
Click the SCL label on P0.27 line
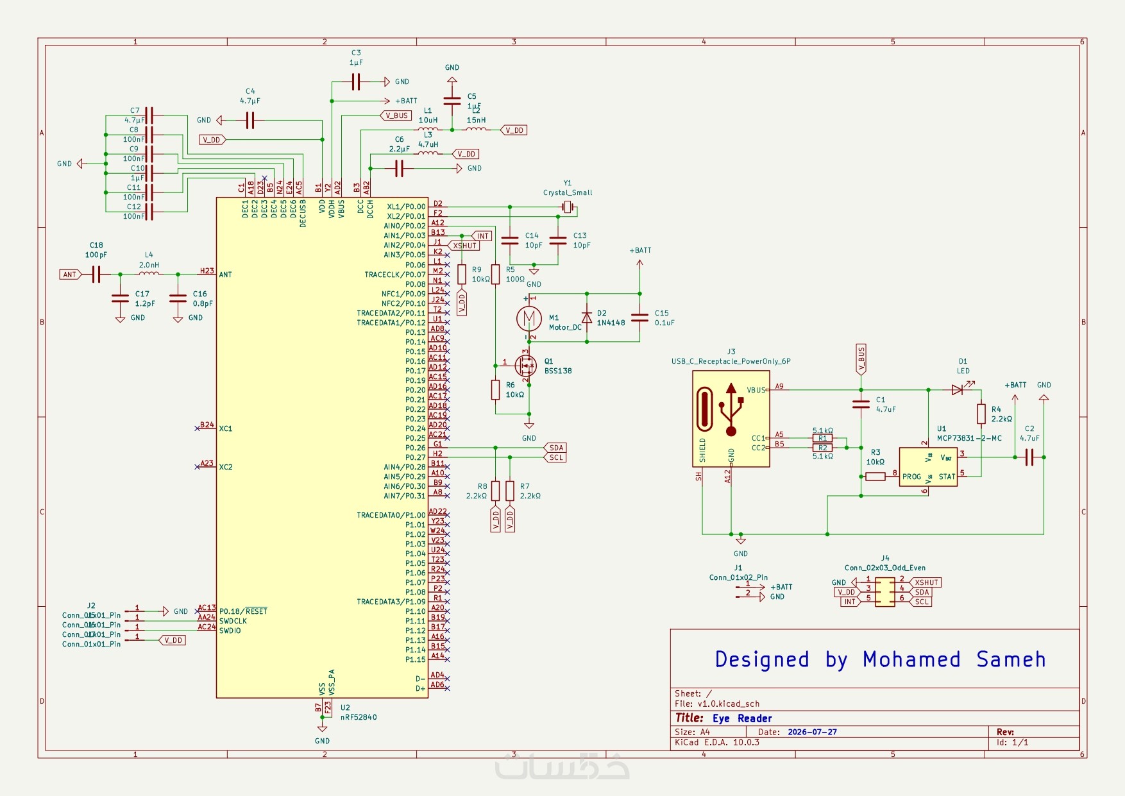point(555,457)
